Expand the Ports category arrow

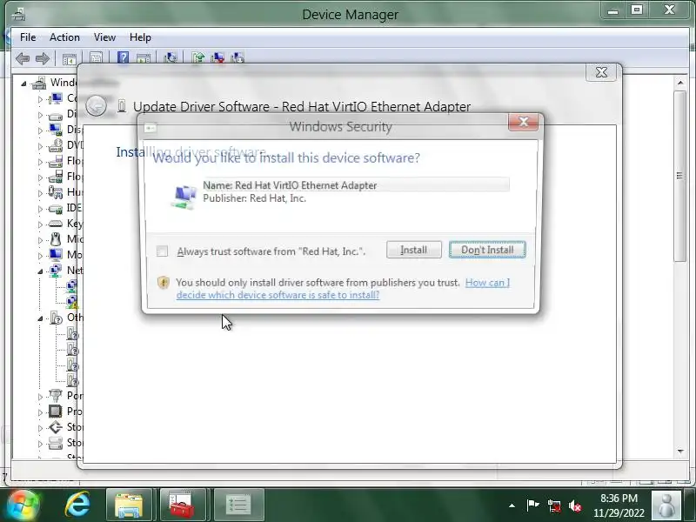[x=40, y=397]
